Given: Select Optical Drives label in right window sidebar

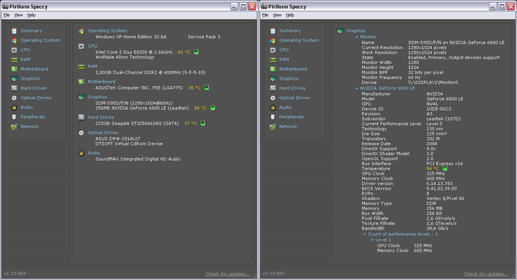Looking at the screenshot, I should [295, 98].
